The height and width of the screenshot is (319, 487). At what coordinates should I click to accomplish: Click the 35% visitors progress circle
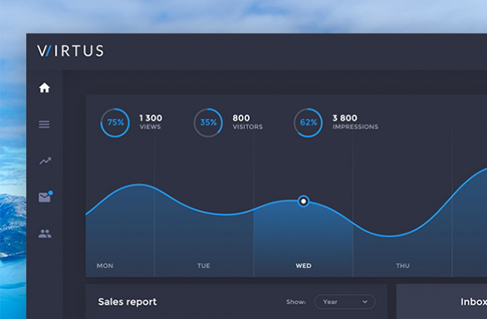208,122
